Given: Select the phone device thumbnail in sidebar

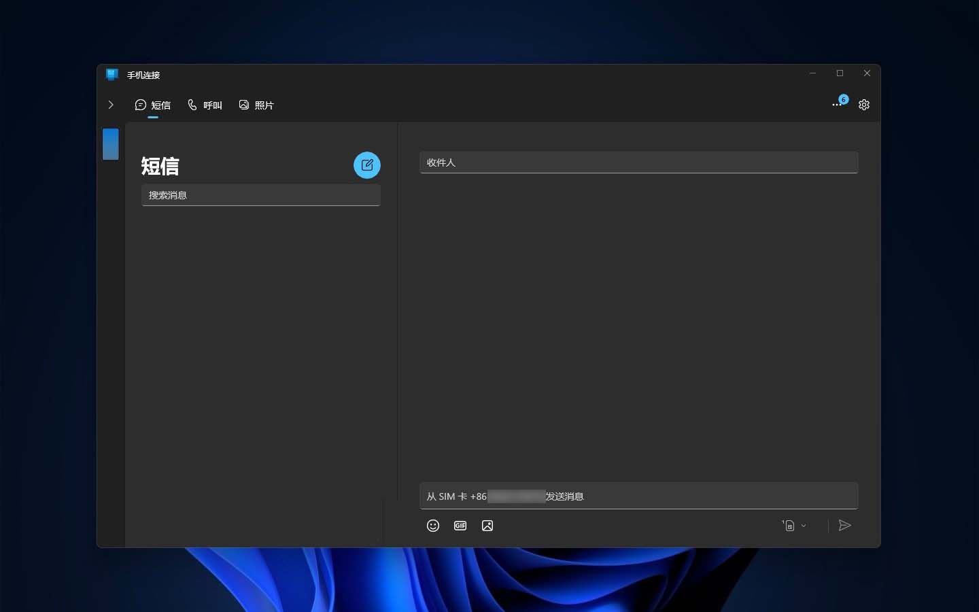Looking at the screenshot, I should click(x=111, y=144).
